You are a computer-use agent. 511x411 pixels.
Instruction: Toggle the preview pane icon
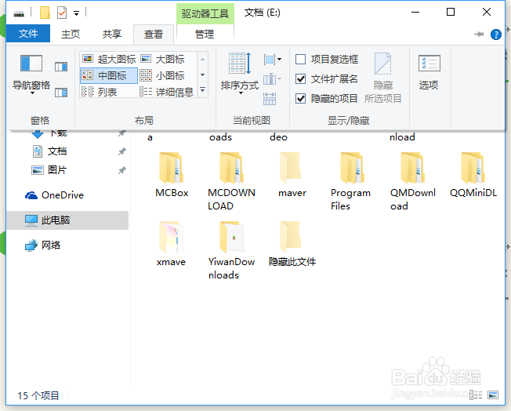61,67
